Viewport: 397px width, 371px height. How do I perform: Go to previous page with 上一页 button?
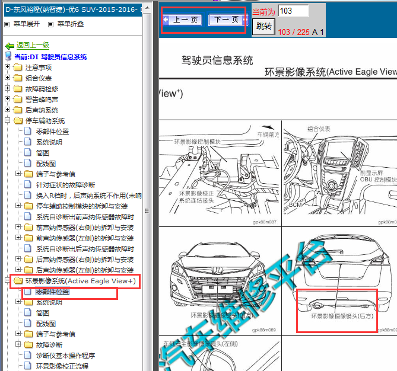tap(183, 20)
